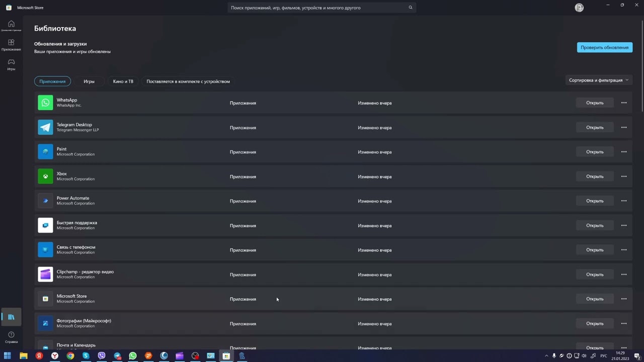
Task: Open Clipchamp with the Открыть button
Action: click(595, 274)
